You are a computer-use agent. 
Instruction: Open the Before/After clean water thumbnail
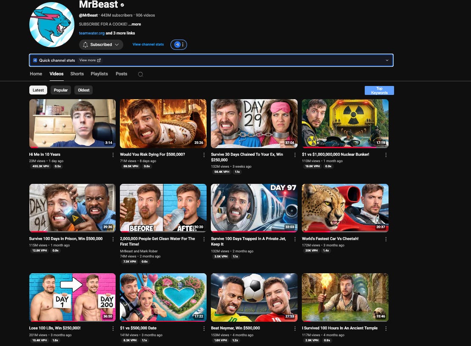163,208
